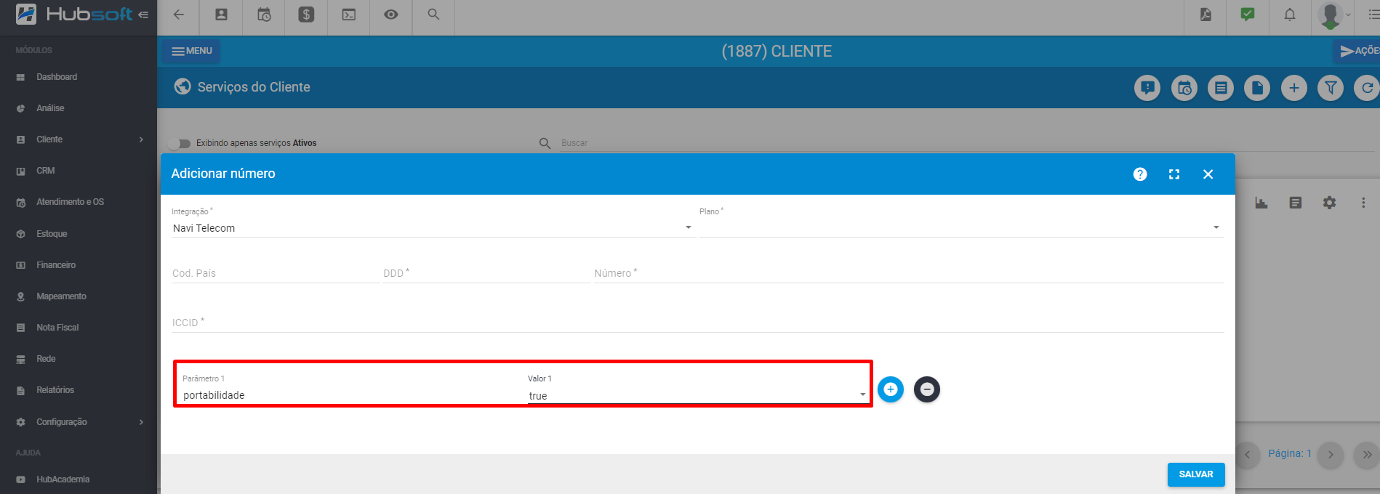Jump to the last page double arrow
Image resolution: width=1380 pixels, height=494 pixels.
[x=1367, y=455]
